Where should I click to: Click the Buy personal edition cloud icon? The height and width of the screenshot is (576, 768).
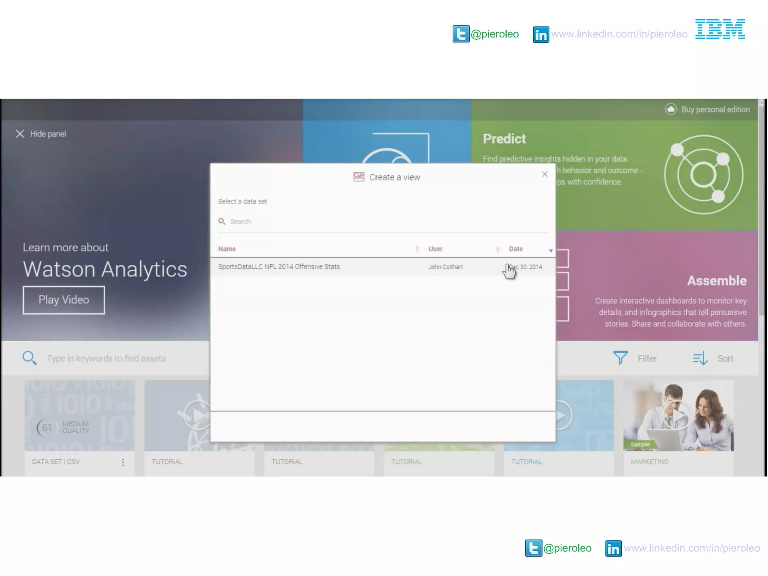(670, 109)
